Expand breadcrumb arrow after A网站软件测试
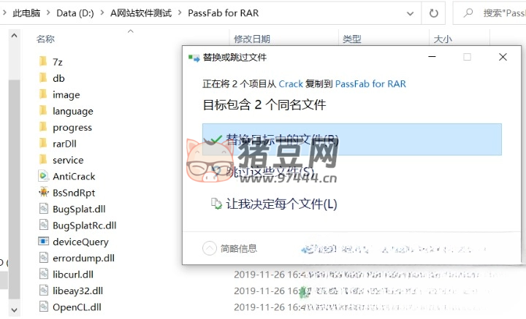526x319 pixels. click(x=180, y=13)
